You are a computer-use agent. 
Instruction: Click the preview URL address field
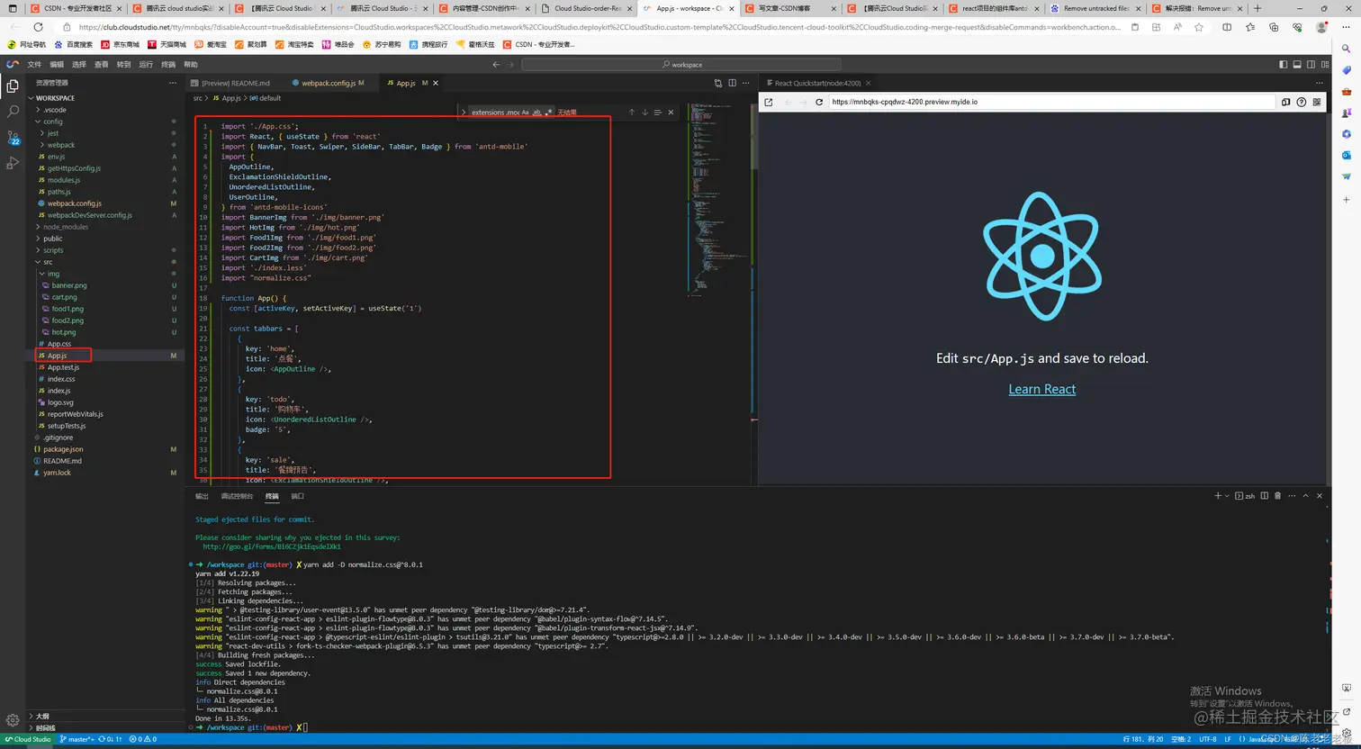tap(1050, 102)
